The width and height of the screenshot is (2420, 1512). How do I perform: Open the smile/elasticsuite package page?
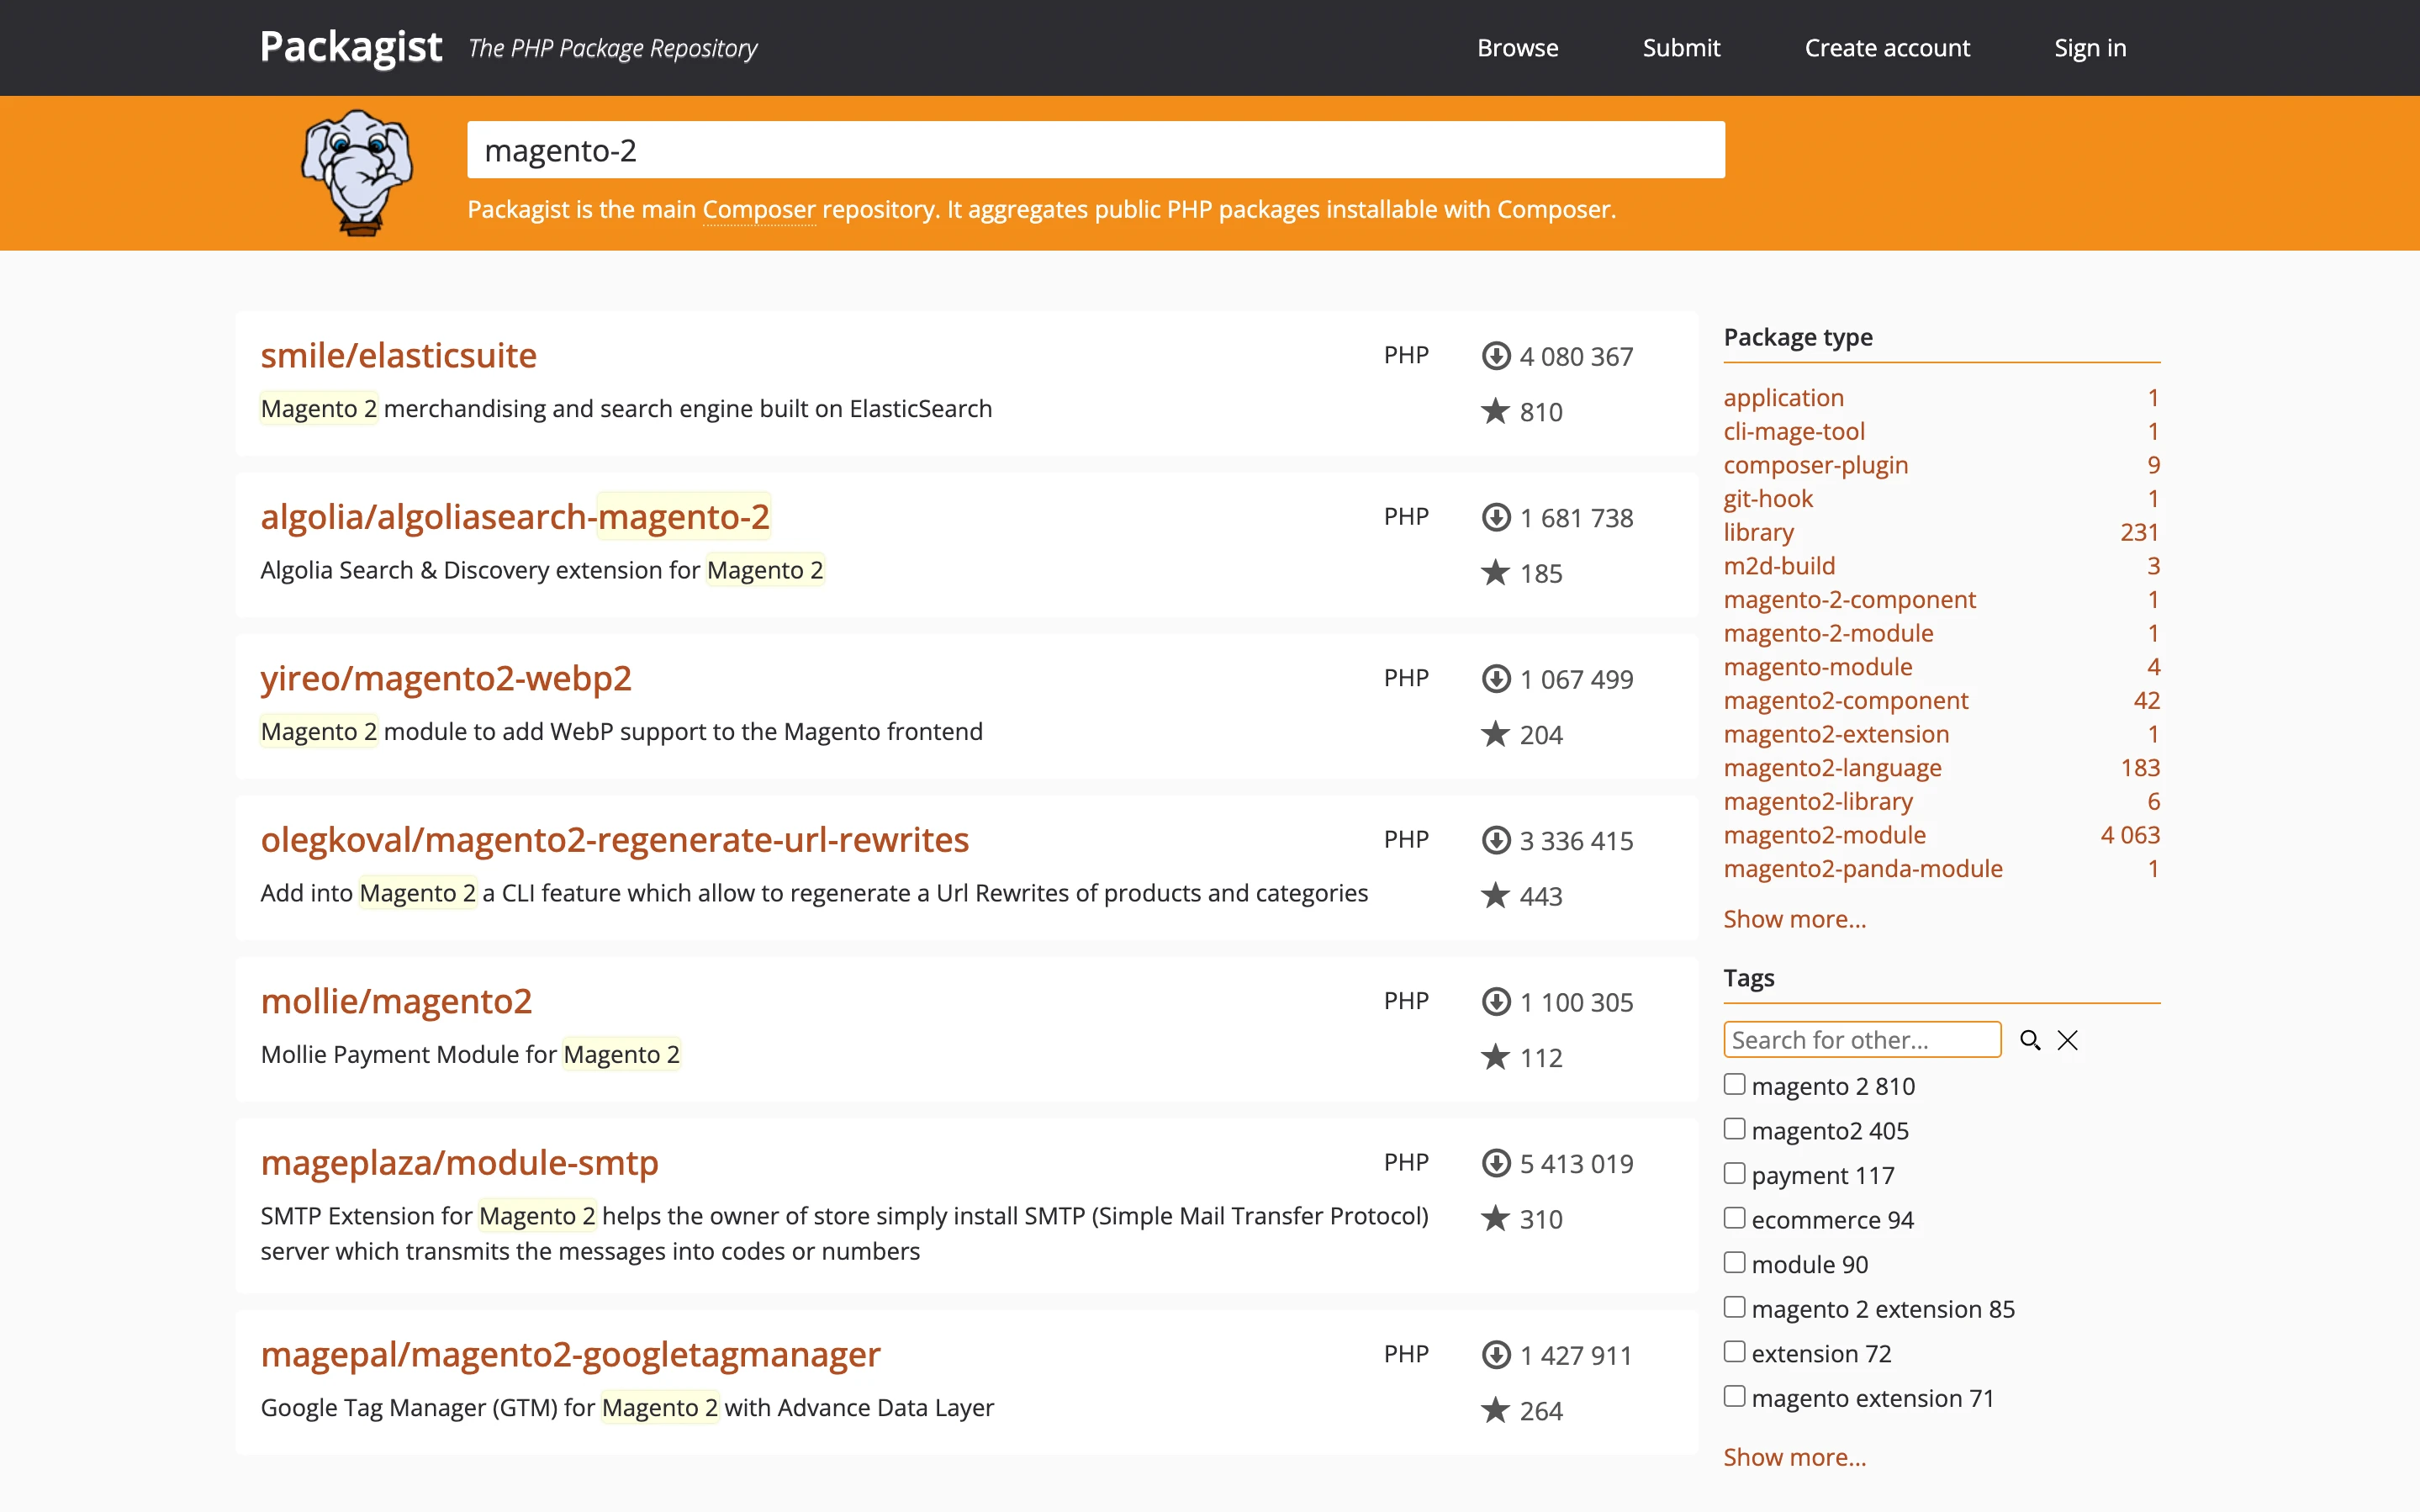pos(398,354)
